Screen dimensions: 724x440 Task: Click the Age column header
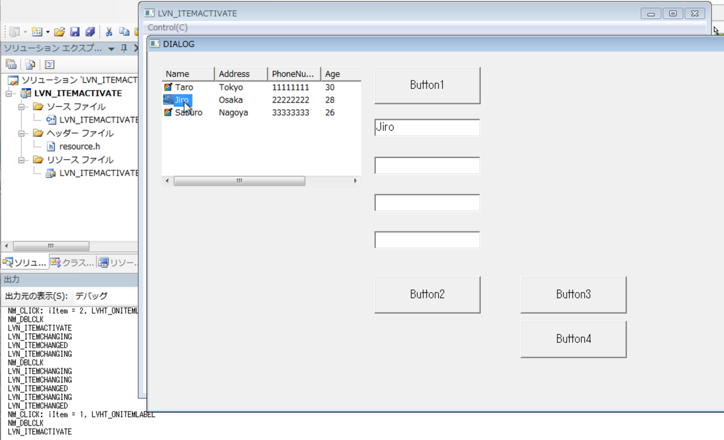(x=340, y=74)
